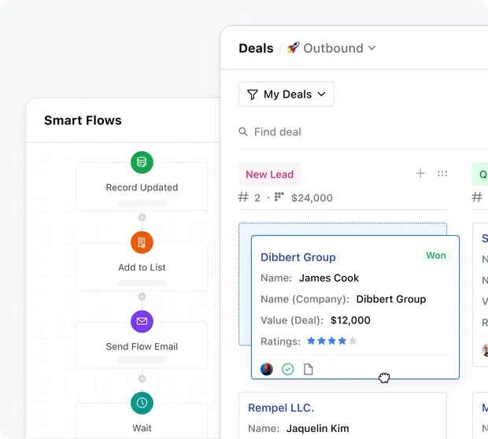The height and width of the screenshot is (439, 488).
Task: Click the green task check icon on Dibbert card
Action: pyautogui.click(x=288, y=369)
